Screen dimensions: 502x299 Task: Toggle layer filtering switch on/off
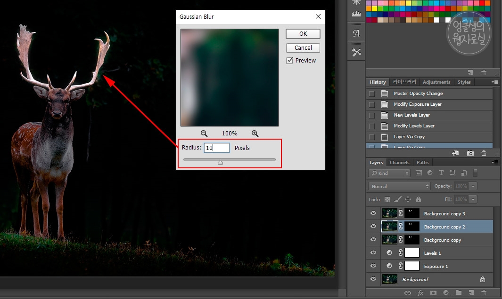[476, 173]
